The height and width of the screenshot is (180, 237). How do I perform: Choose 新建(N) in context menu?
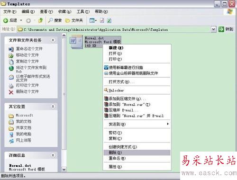click(137, 48)
